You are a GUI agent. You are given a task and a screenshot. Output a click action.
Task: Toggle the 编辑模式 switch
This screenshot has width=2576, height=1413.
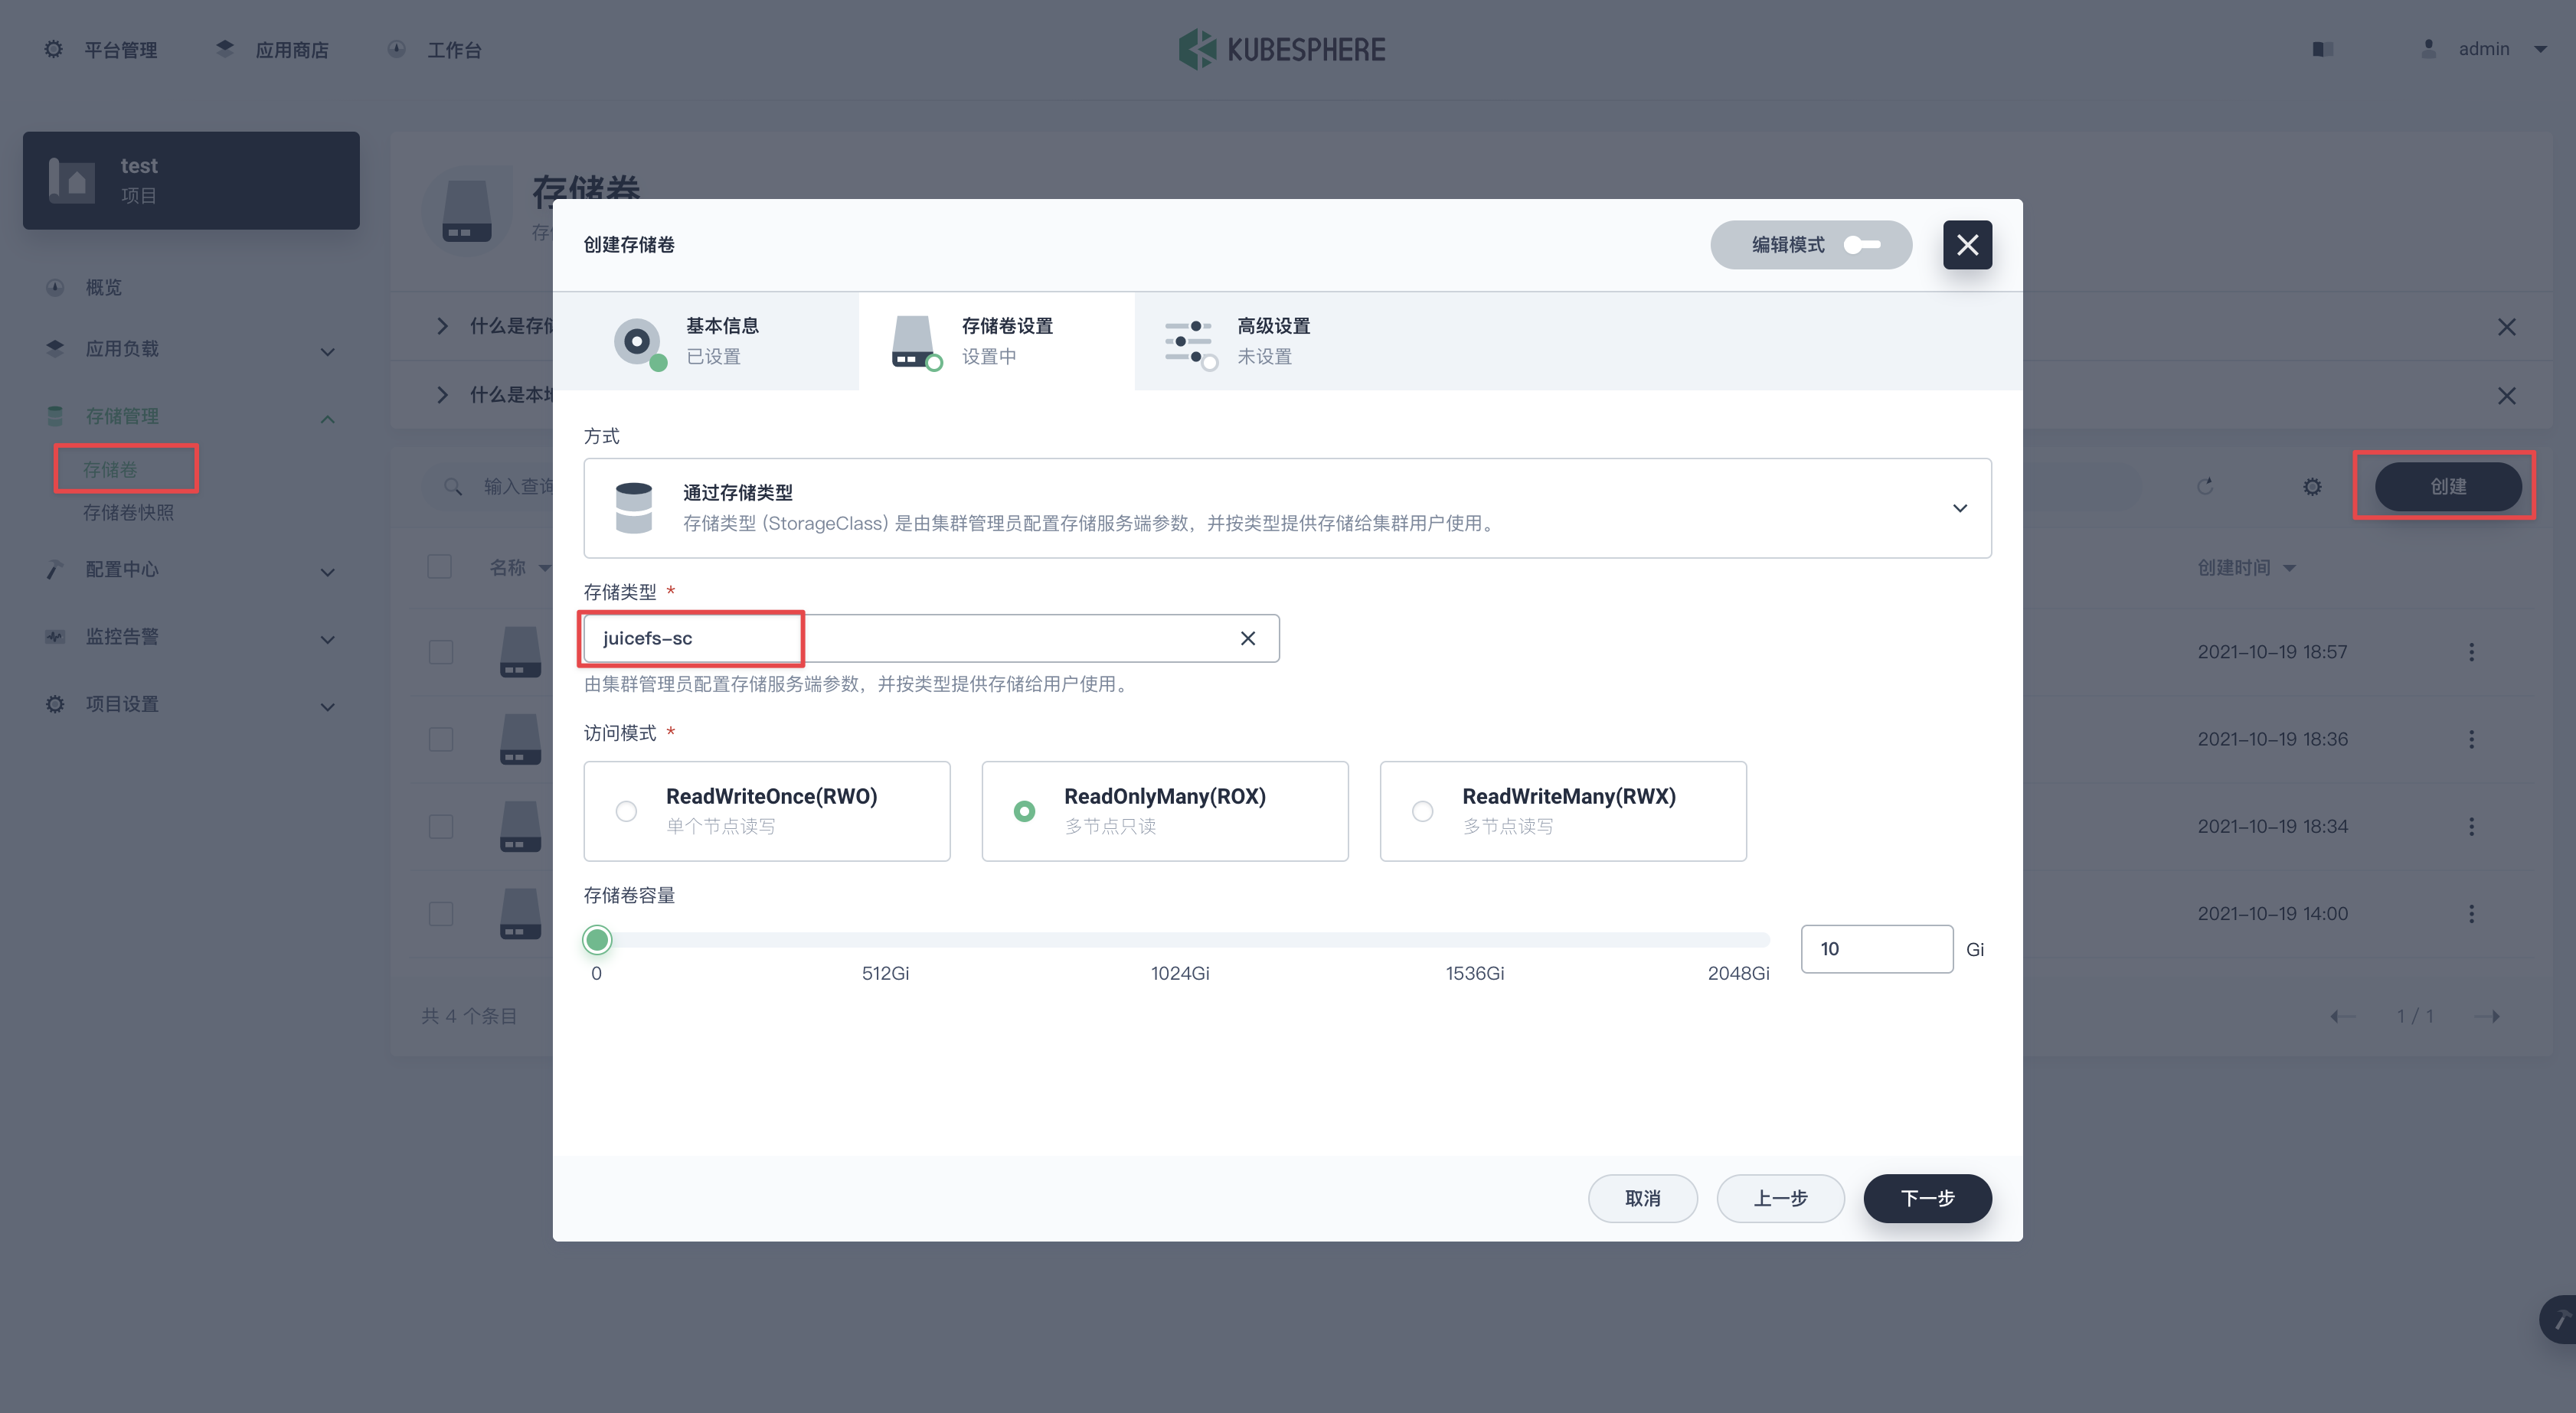coord(1861,245)
